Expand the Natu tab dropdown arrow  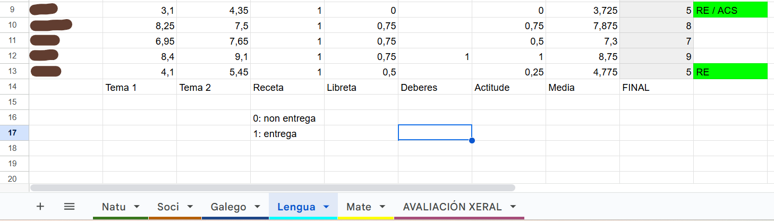[137, 207]
